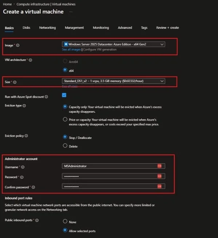The width and height of the screenshot is (218, 238).
Task: Show the Public inbound ports info icon
Action: (37, 220)
